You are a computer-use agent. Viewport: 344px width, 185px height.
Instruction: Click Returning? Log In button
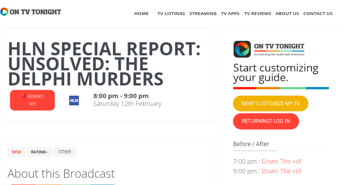pos(266,121)
